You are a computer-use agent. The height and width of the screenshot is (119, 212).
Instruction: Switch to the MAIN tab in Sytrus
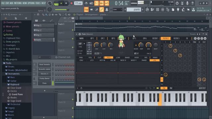tap(81, 38)
